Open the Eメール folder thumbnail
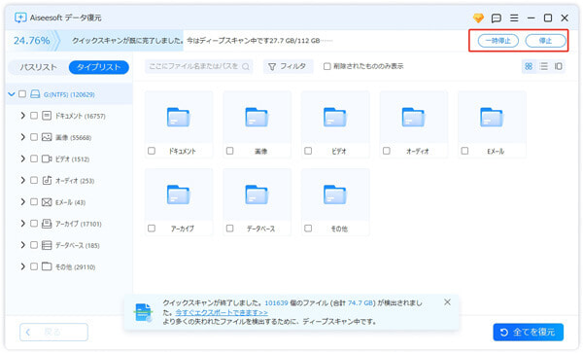 click(492, 117)
